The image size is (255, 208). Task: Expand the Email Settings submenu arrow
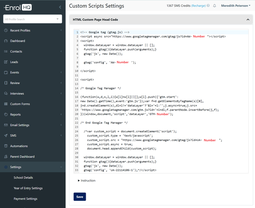click(61, 125)
